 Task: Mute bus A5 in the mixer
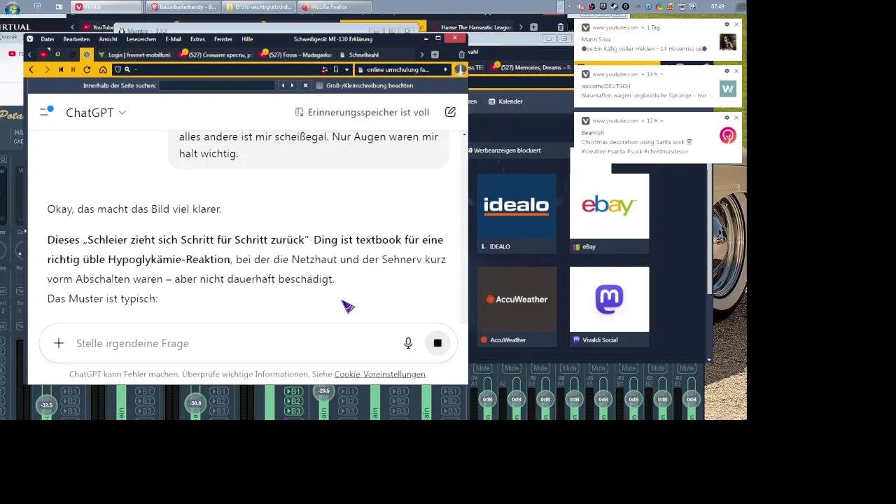pyautogui.click(x=599, y=368)
